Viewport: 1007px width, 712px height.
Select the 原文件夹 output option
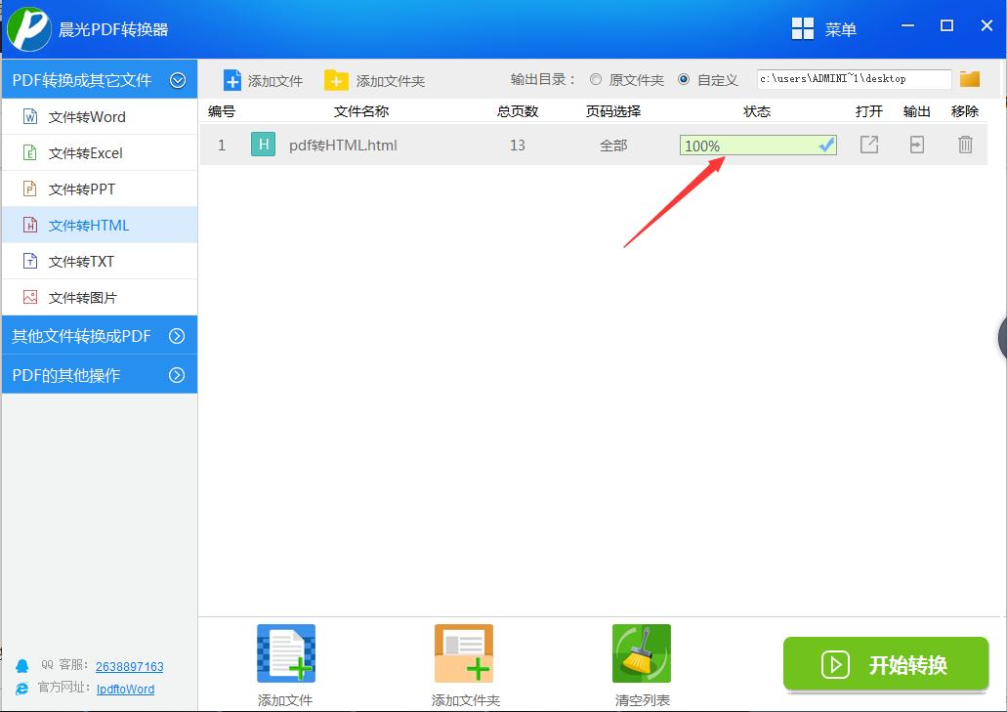595,79
